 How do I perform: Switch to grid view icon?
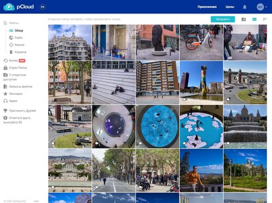click(x=255, y=19)
